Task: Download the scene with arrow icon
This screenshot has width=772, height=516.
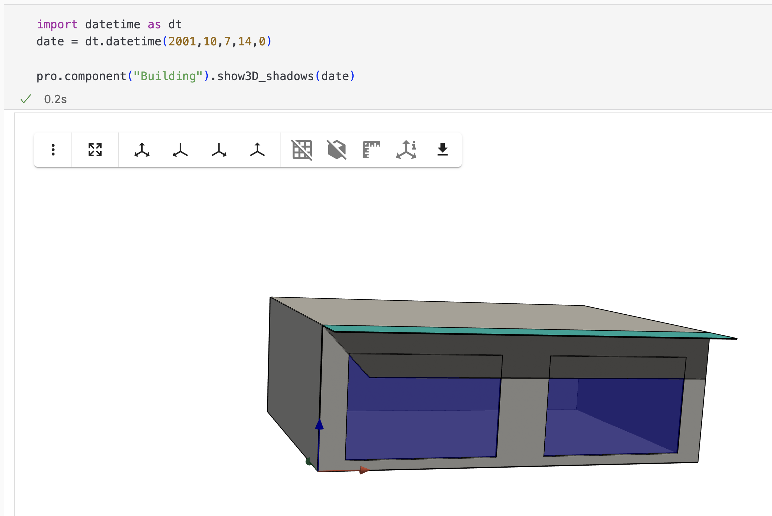Action: coord(442,150)
